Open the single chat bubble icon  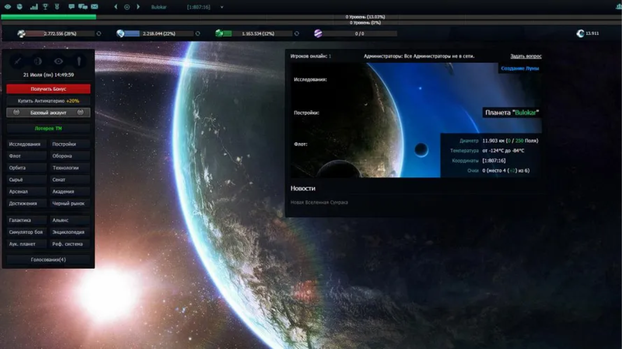tap(71, 6)
